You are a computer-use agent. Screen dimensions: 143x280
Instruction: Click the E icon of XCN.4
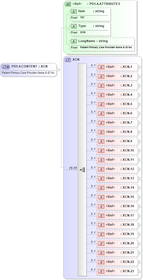click(101, 95)
